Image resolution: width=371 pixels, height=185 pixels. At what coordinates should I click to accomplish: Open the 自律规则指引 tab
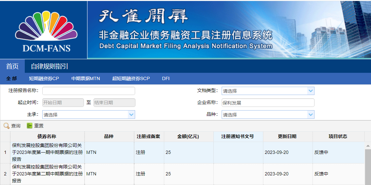[50, 66]
